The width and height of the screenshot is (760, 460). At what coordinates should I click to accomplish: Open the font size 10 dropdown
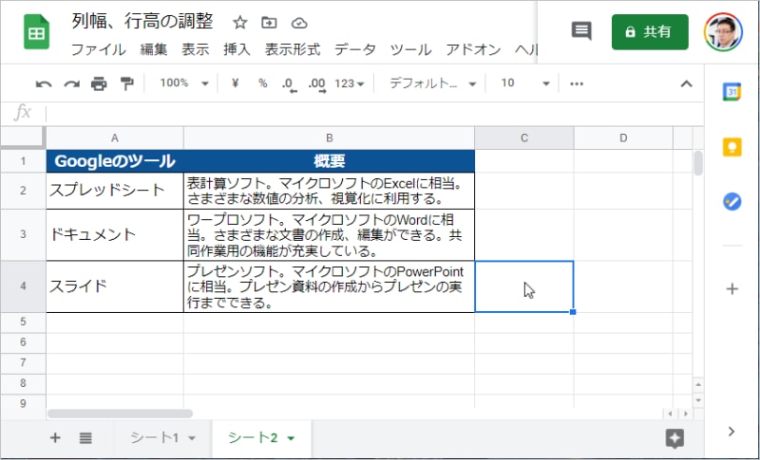[525, 83]
